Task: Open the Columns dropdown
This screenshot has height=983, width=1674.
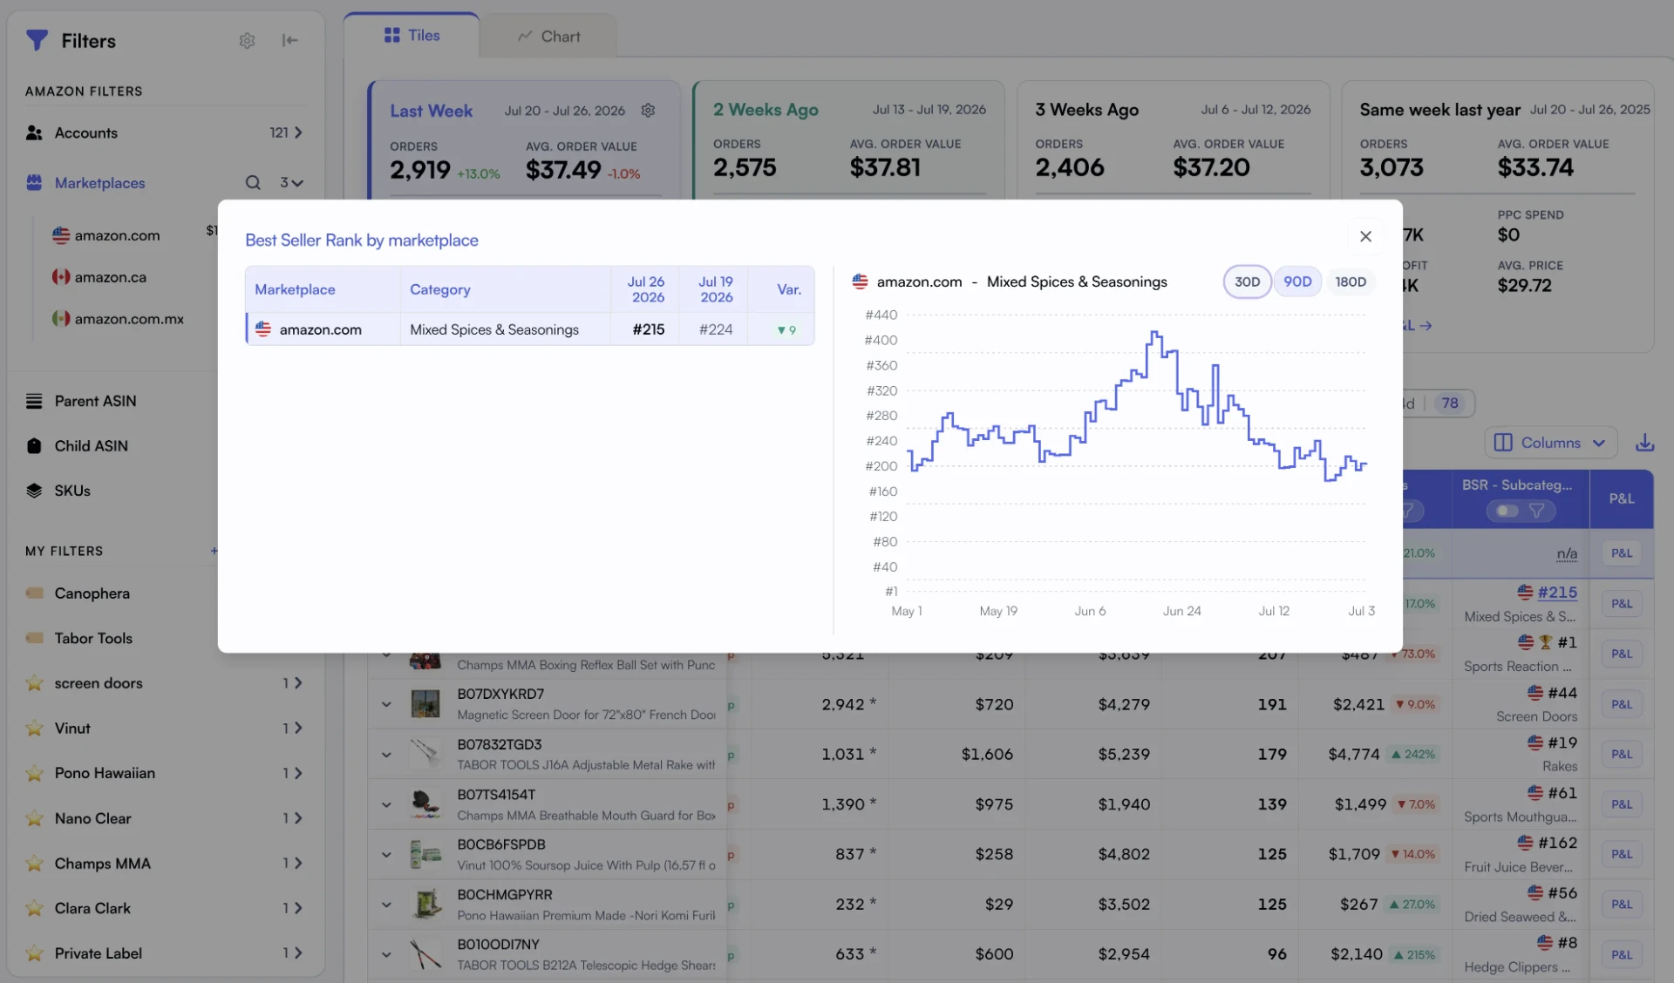Action: coord(1550,443)
